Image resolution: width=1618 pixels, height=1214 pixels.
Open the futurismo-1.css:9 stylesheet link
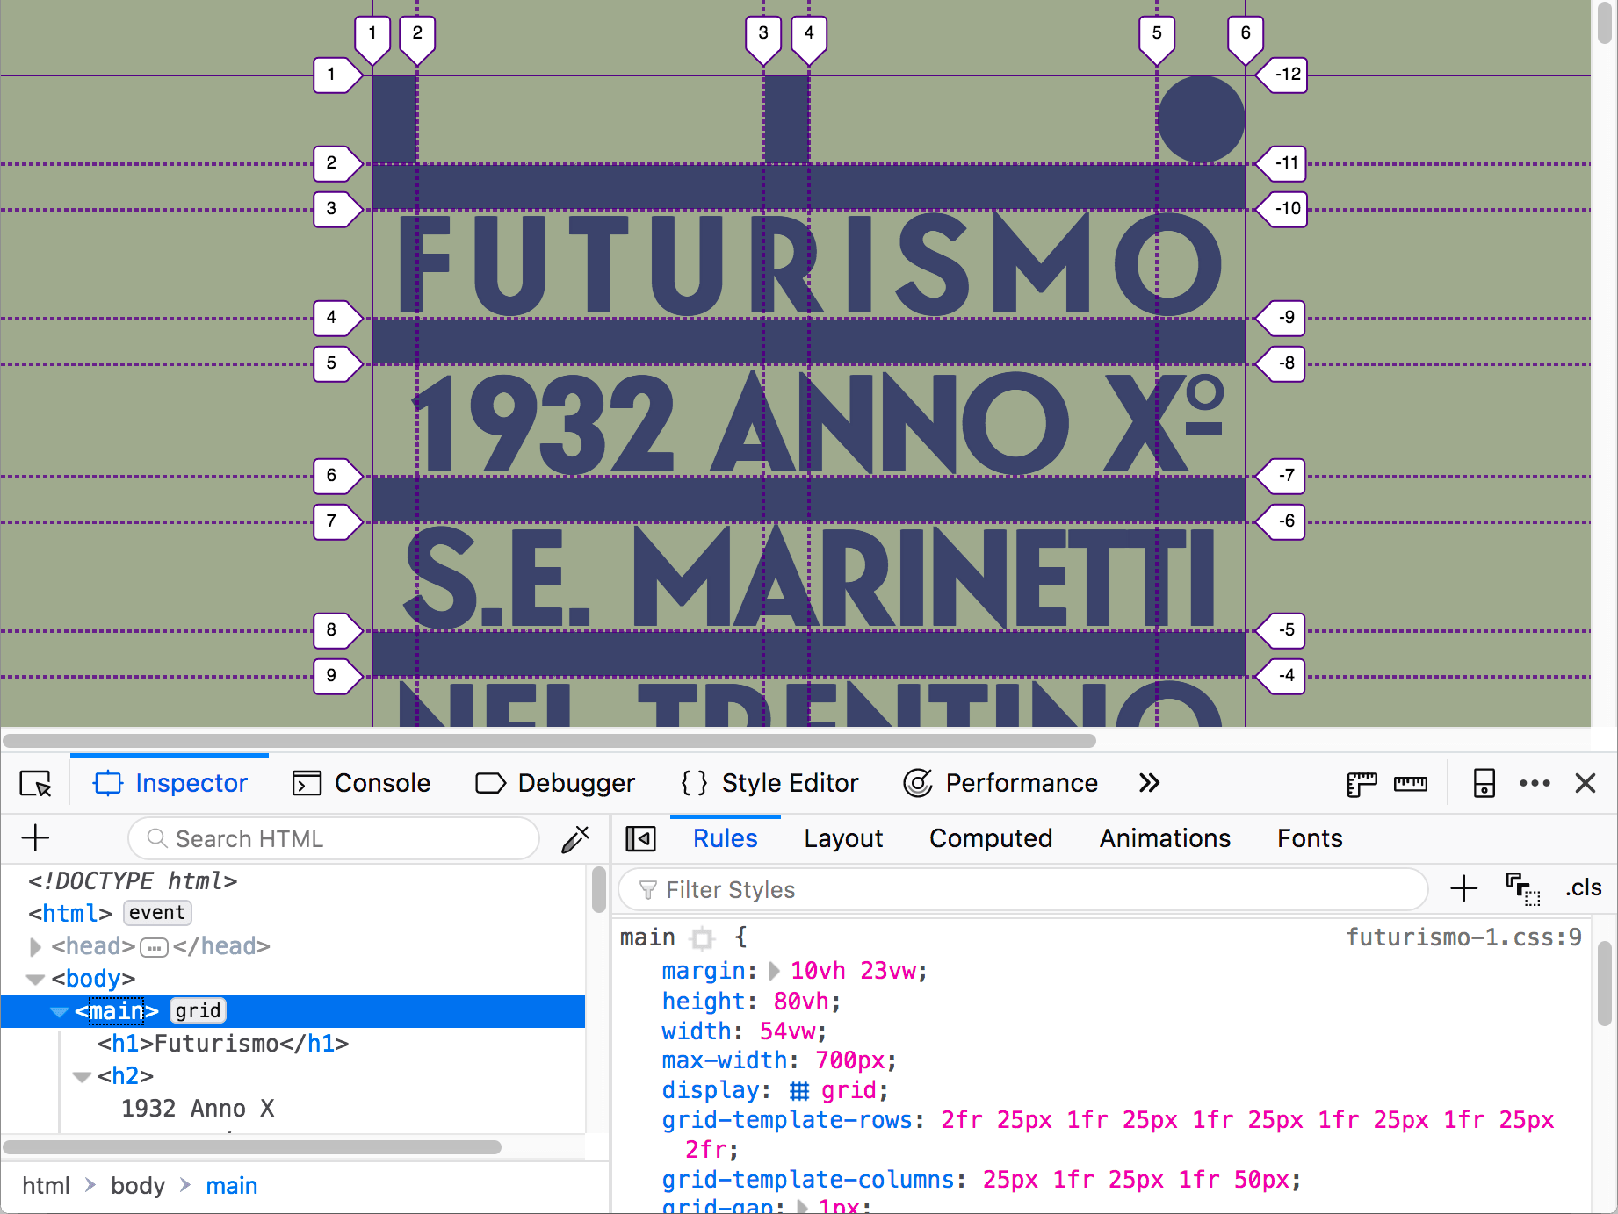pyautogui.click(x=1463, y=937)
